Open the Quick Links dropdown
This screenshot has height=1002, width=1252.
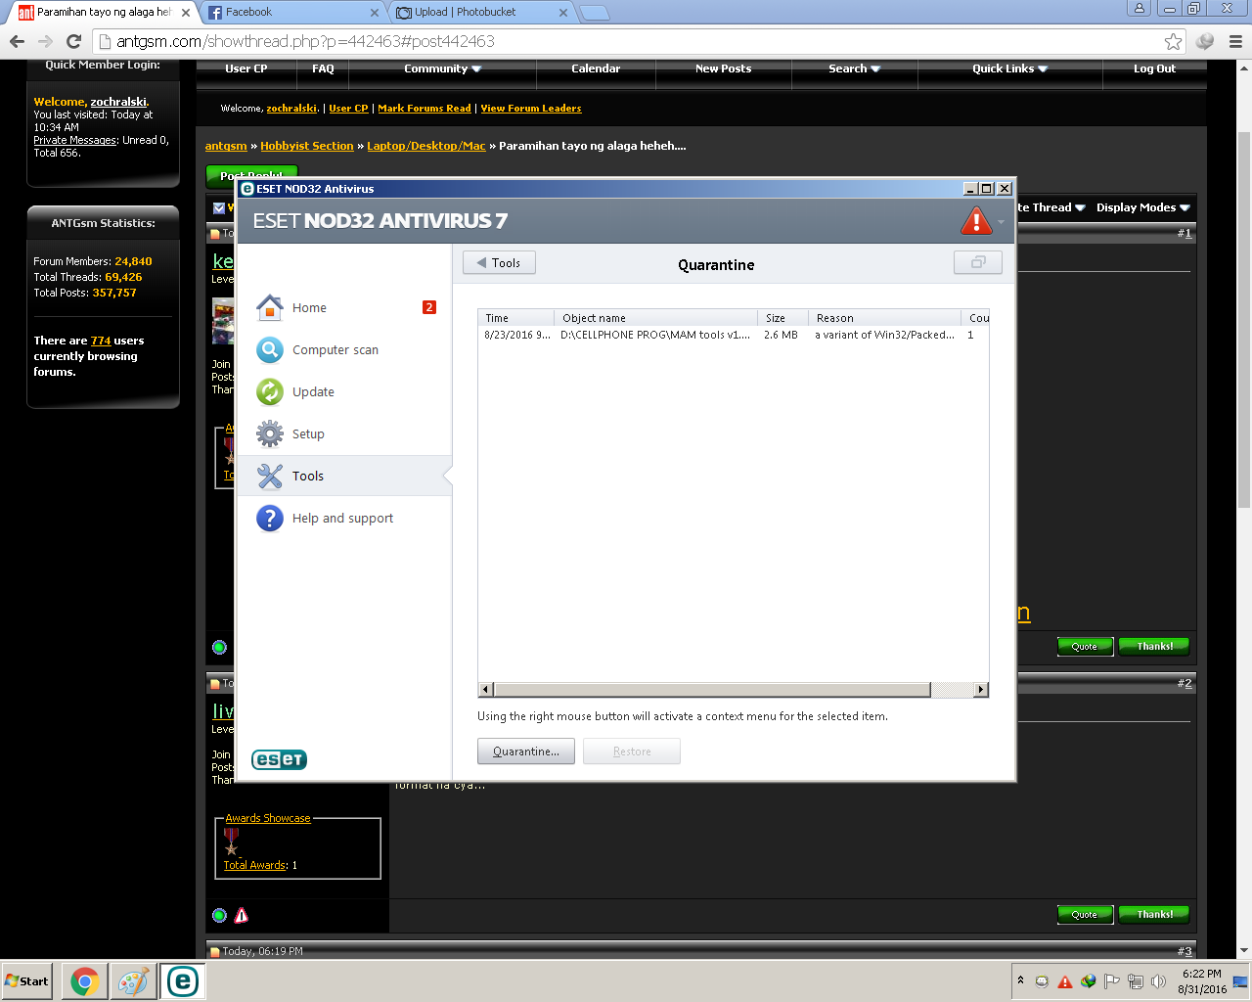click(1009, 69)
